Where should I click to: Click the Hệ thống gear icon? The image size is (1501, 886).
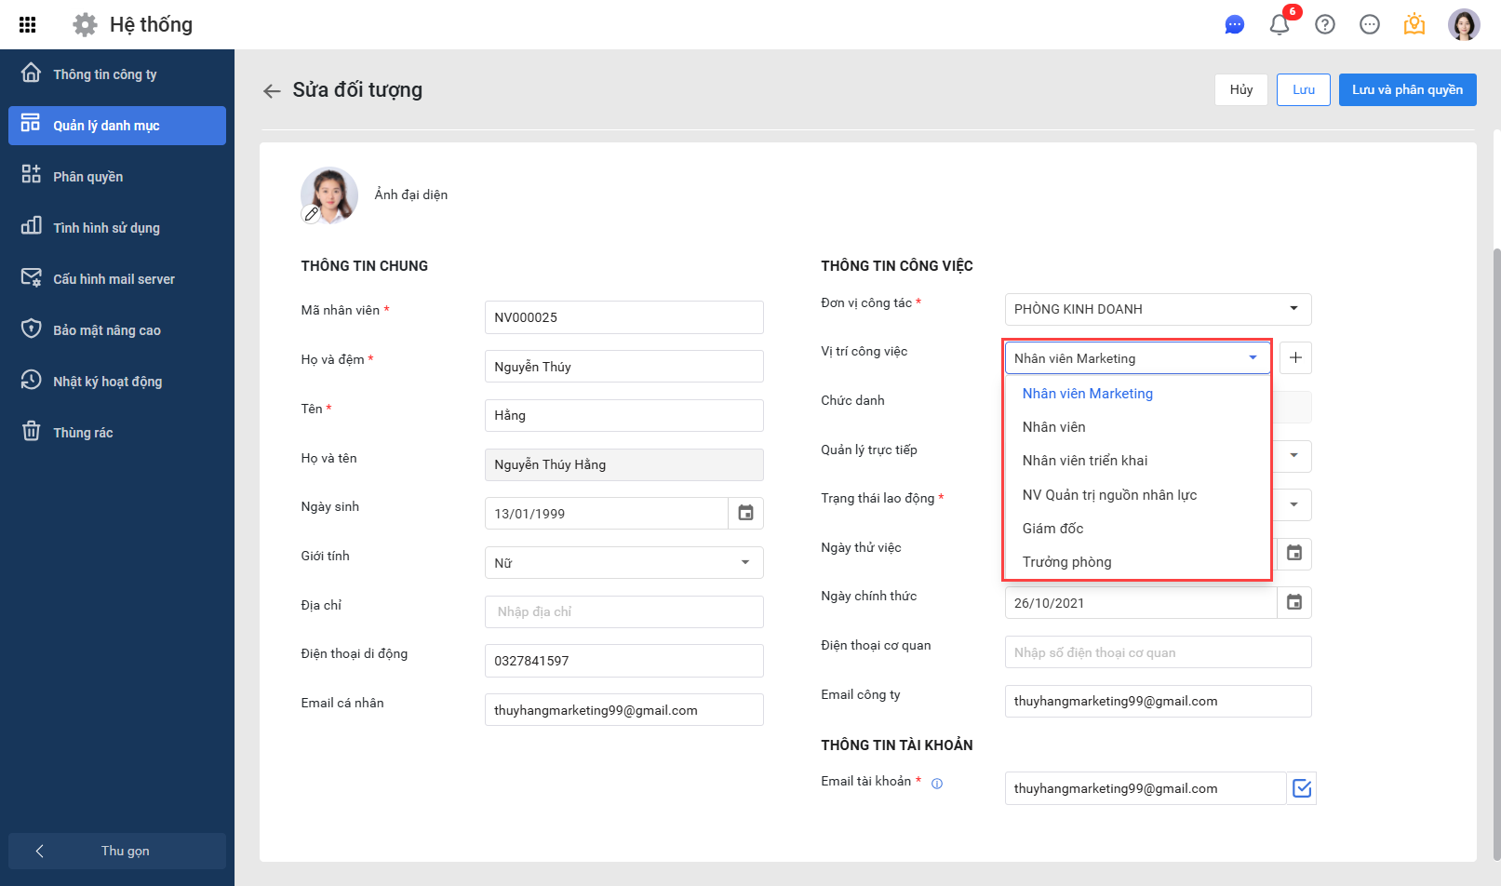85,25
